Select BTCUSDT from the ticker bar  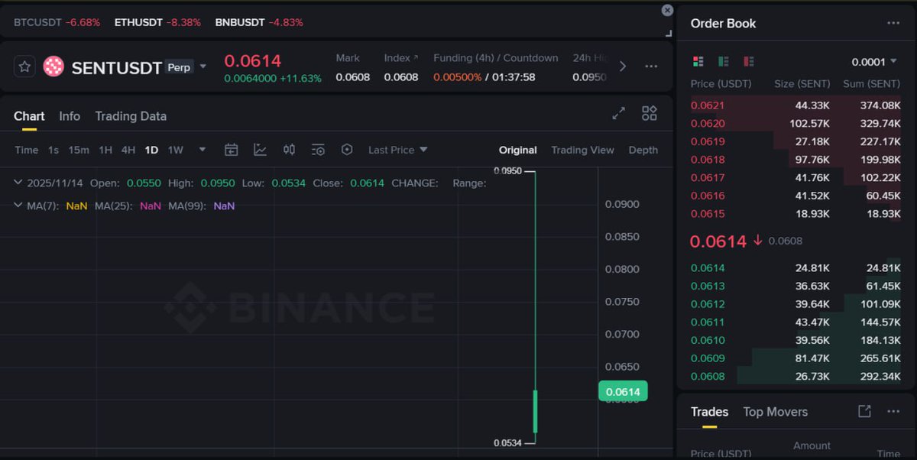pyautogui.click(x=37, y=22)
